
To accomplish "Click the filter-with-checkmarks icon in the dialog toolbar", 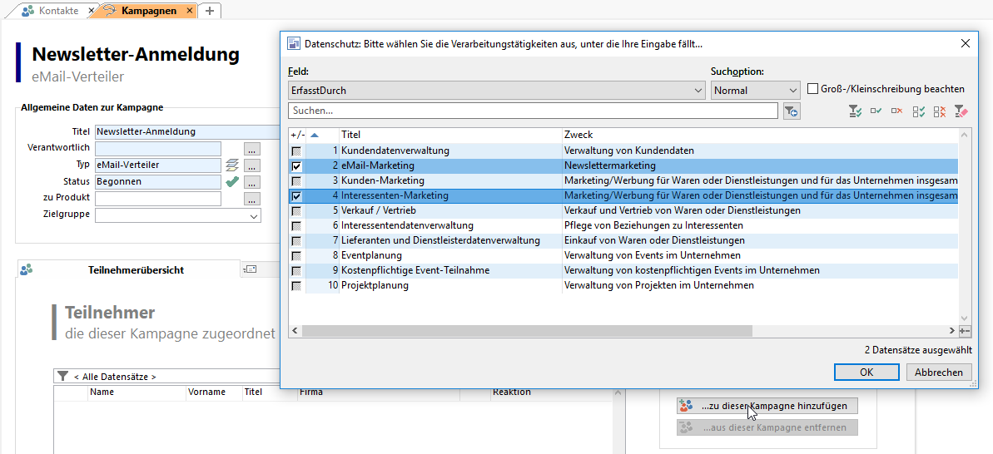I will 854,111.
